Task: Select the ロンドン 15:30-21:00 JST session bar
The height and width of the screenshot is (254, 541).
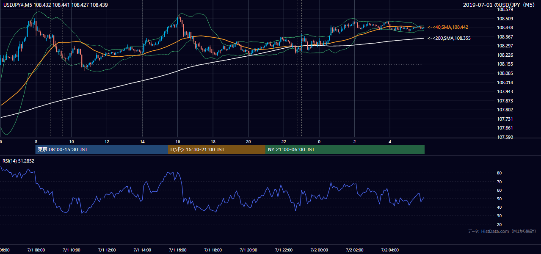Action: coord(217,149)
